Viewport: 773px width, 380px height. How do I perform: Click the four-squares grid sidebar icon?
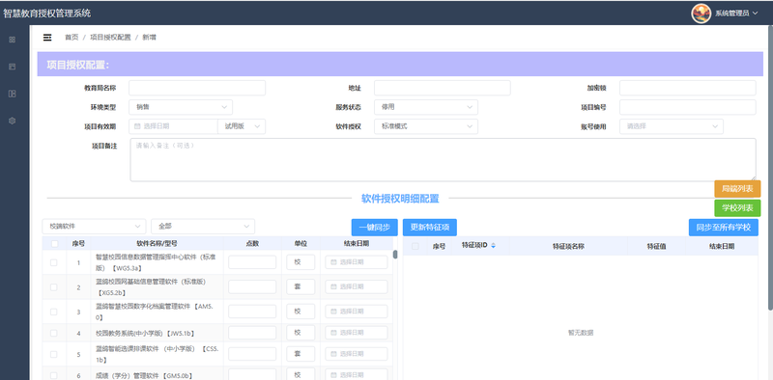coord(13,40)
